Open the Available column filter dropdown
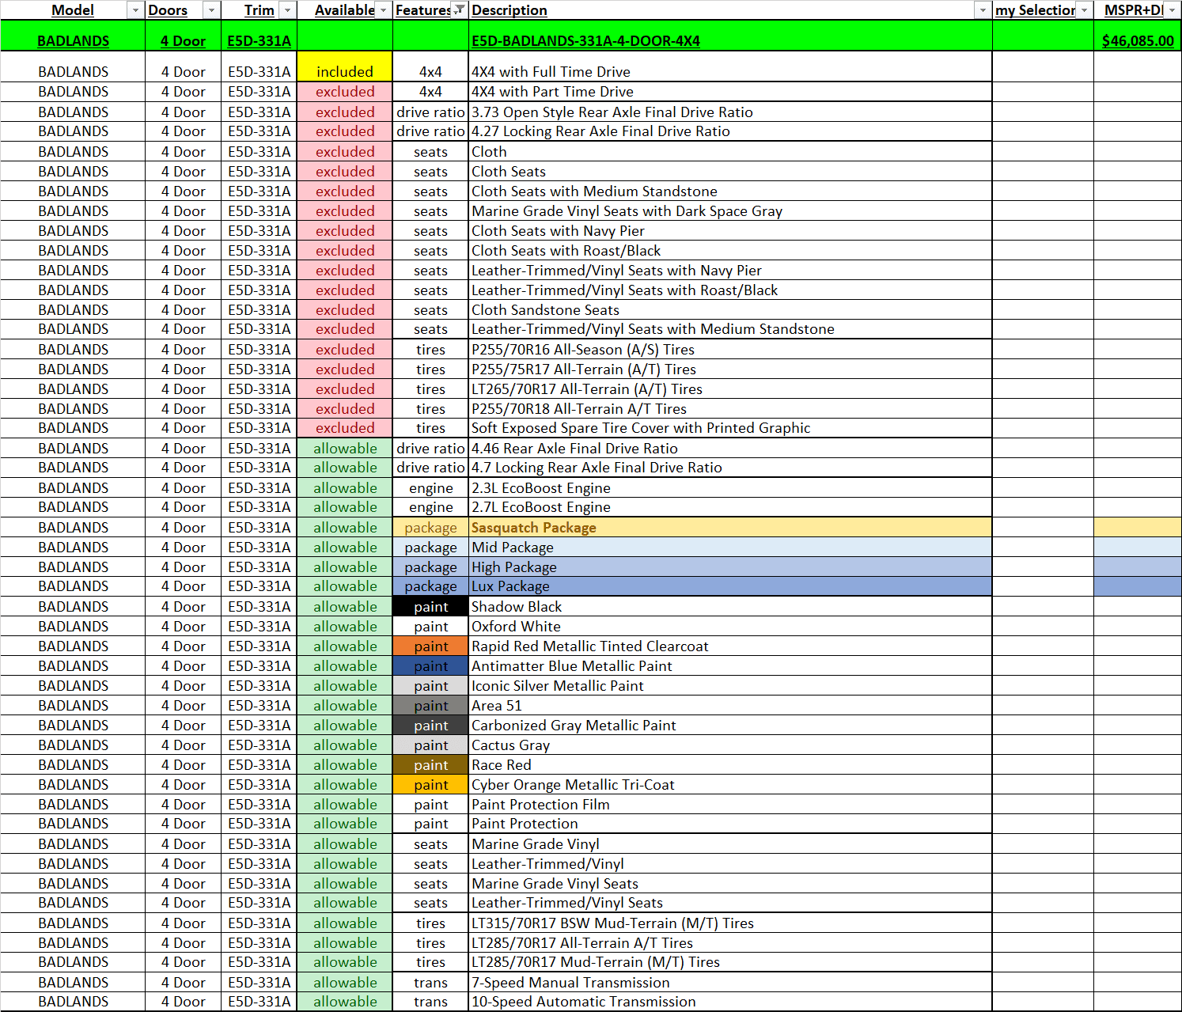 coord(383,10)
